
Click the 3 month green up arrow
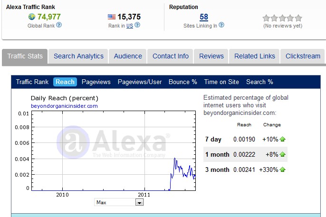(x=283, y=170)
